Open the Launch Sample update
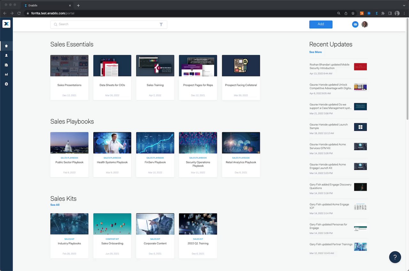Viewport: 409px width, 271px height. [x=338, y=128]
